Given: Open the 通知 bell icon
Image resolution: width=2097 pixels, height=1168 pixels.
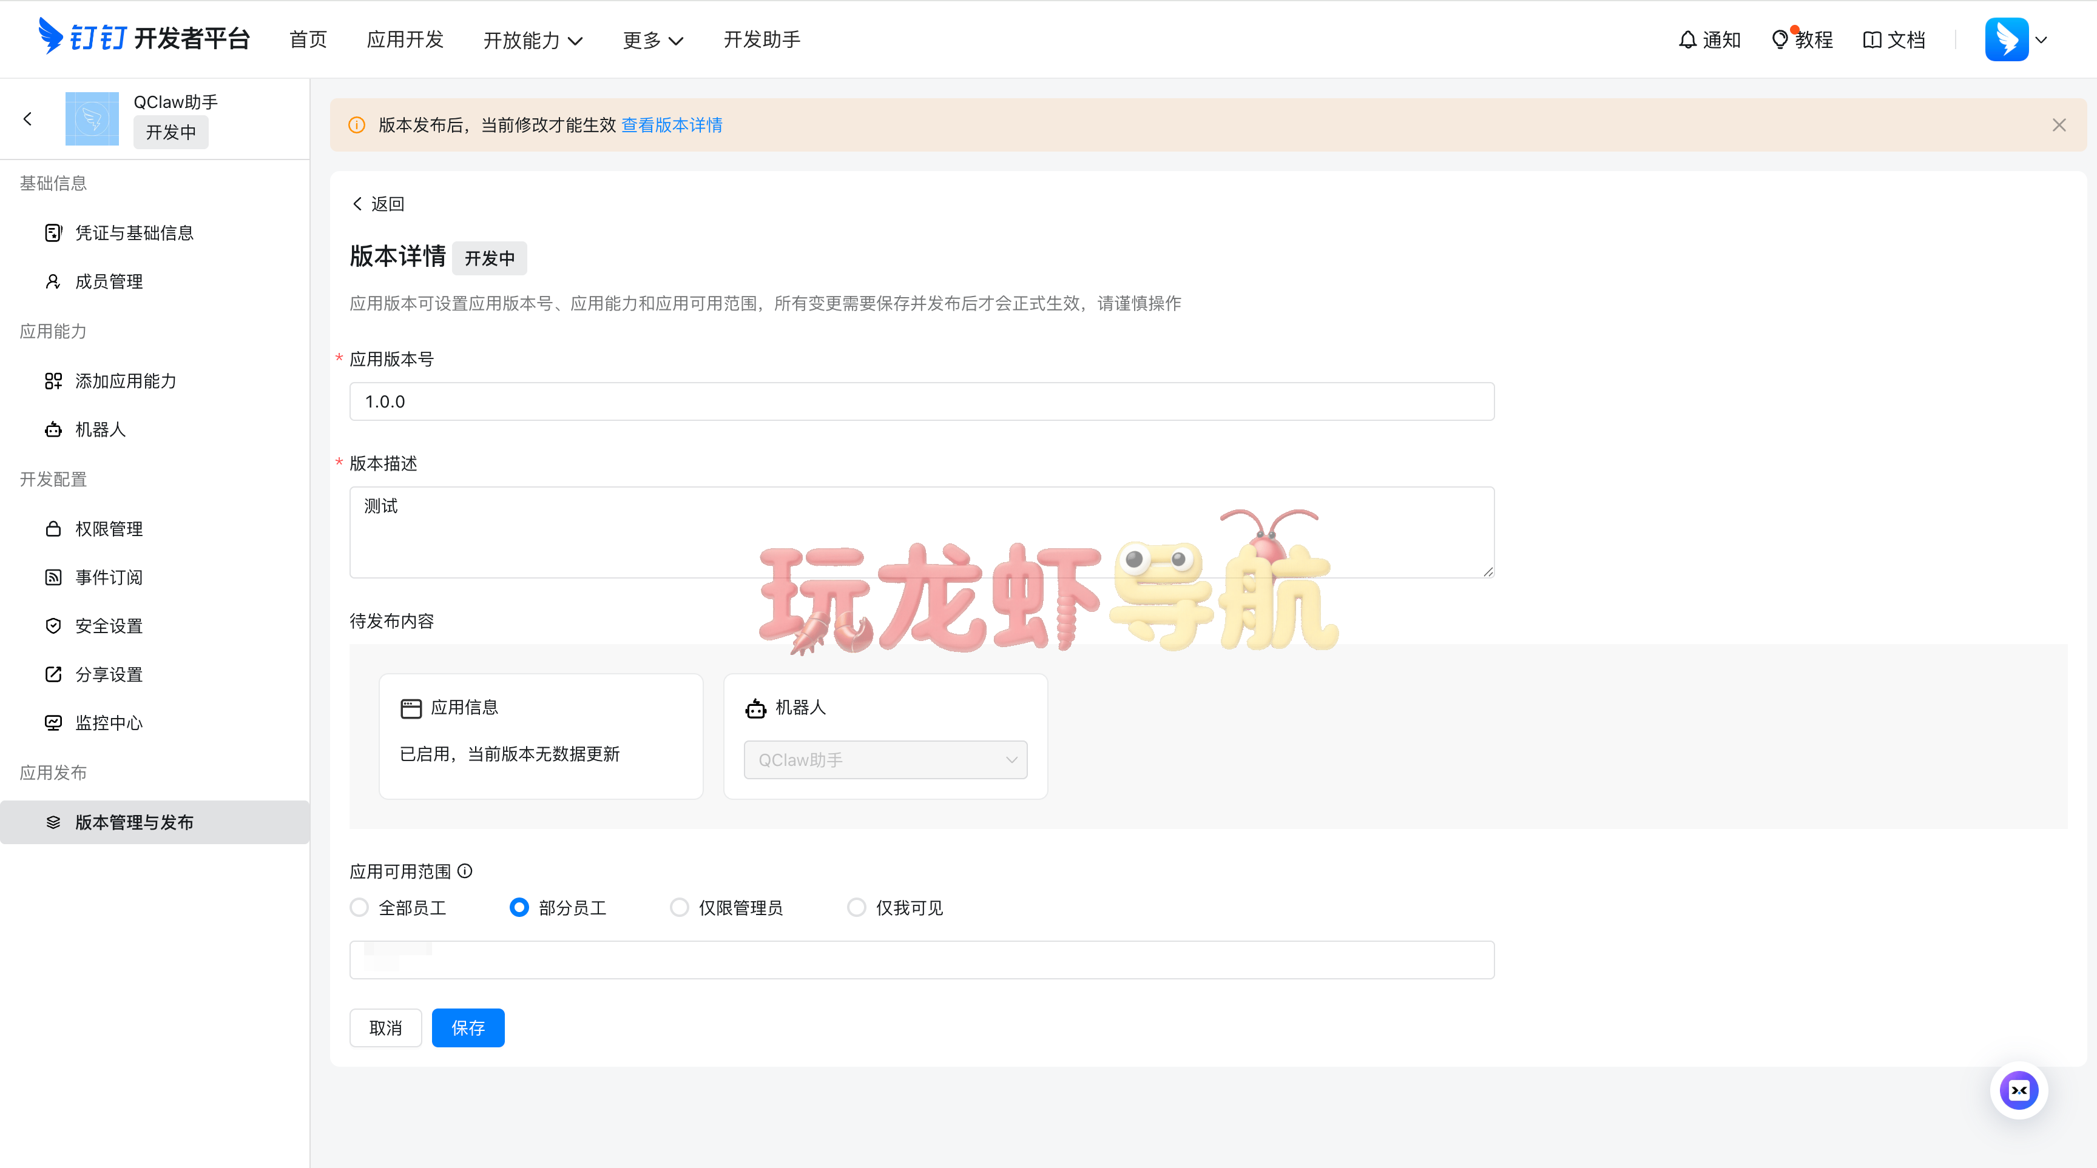Looking at the screenshot, I should (x=1687, y=40).
